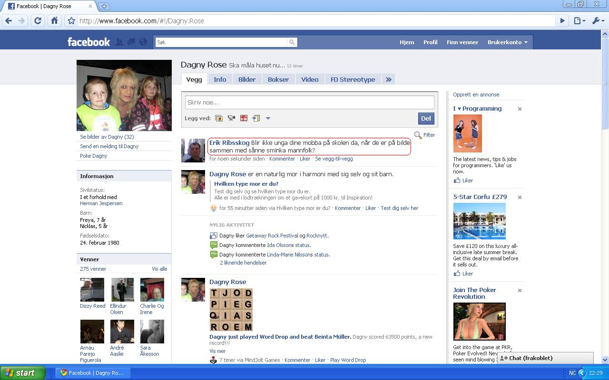Viewport: 609px width, 380px height.
Task: Click the Søk search field
Action: [221, 42]
